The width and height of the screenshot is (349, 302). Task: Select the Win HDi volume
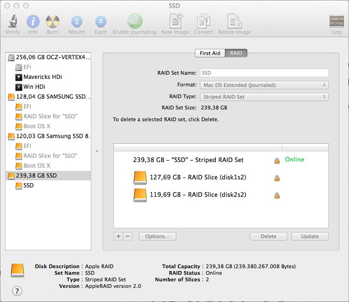48,87
